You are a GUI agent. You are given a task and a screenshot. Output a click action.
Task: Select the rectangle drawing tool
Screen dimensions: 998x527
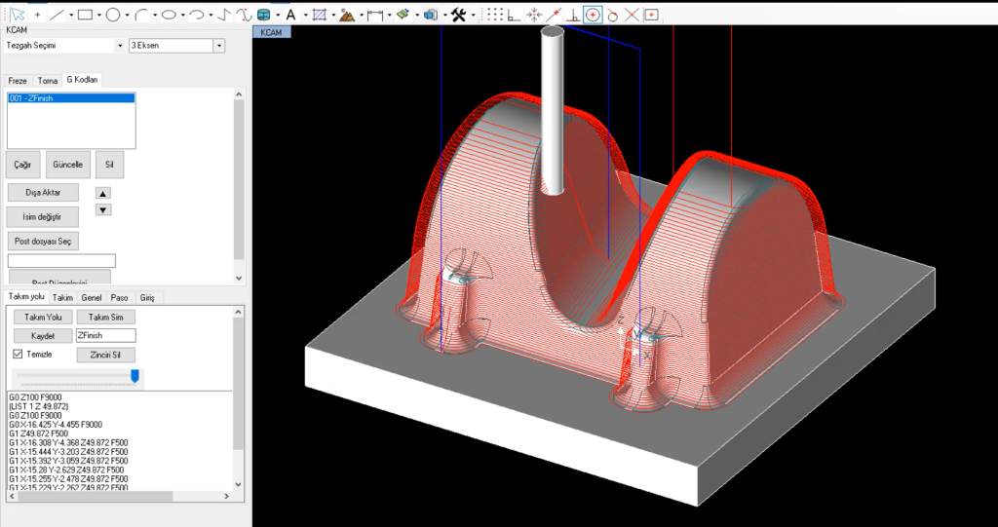86,15
